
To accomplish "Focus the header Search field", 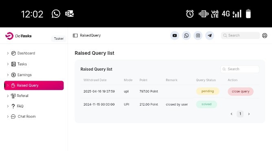I will click(240, 35).
